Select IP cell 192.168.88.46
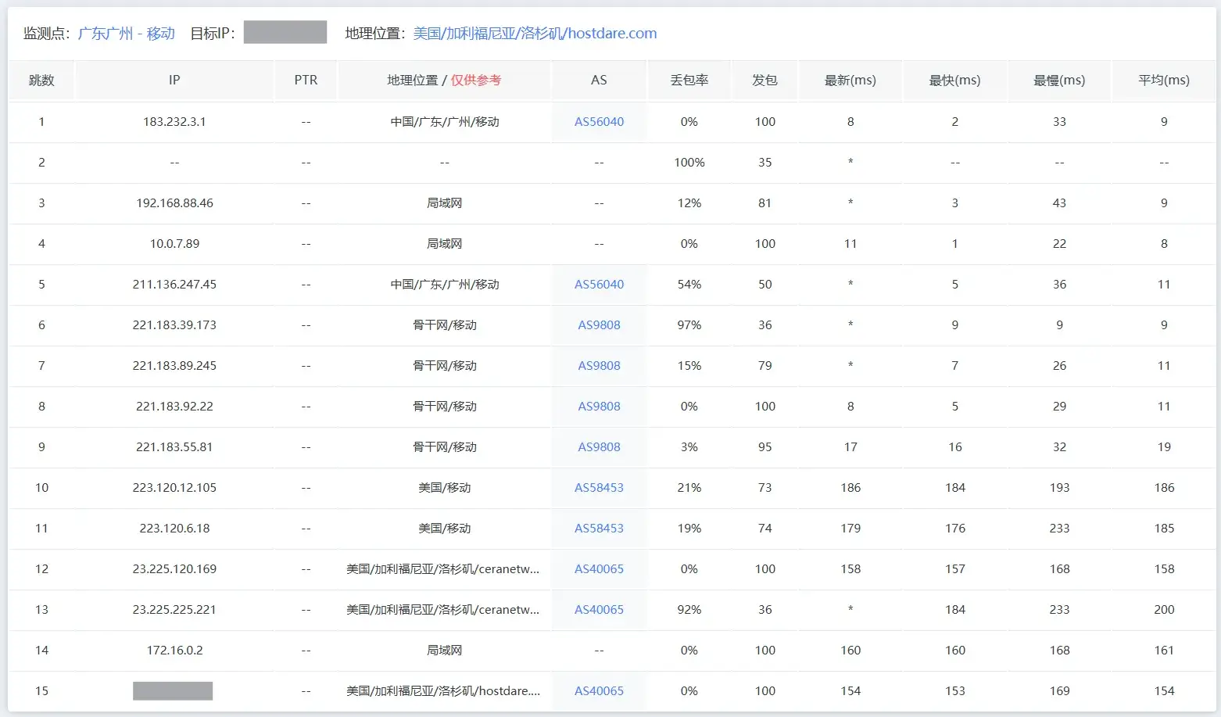The width and height of the screenshot is (1221, 717). click(174, 203)
